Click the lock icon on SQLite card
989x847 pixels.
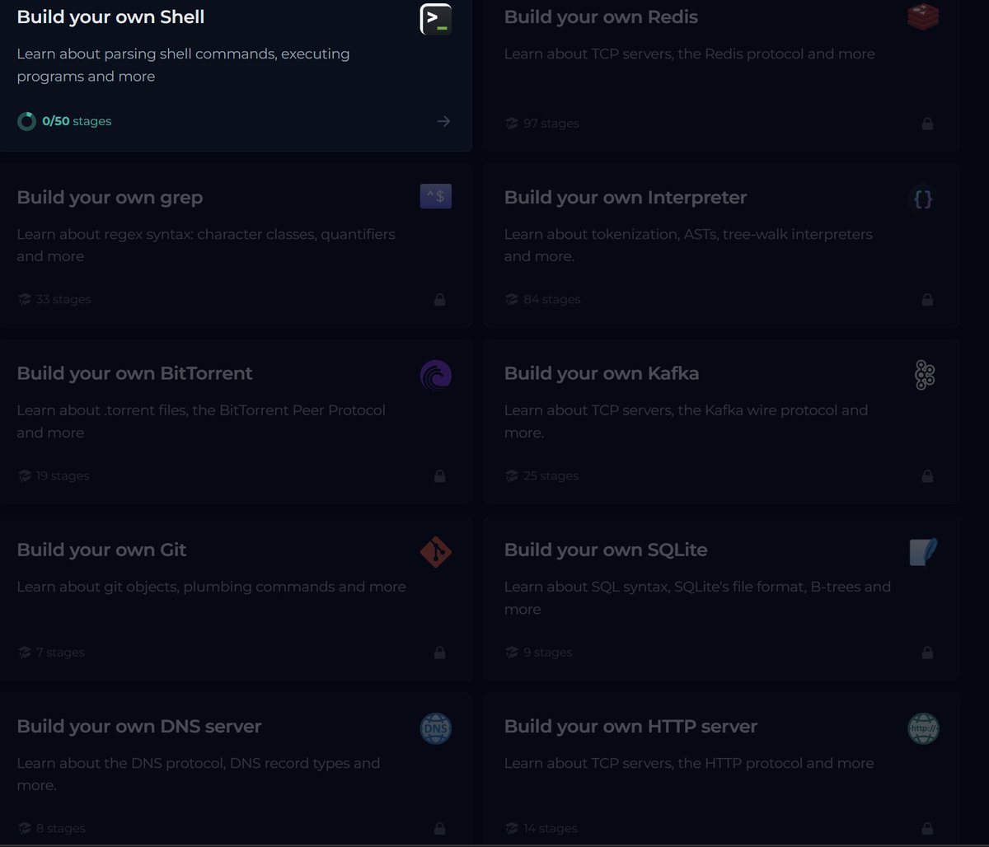tap(927, 652)
